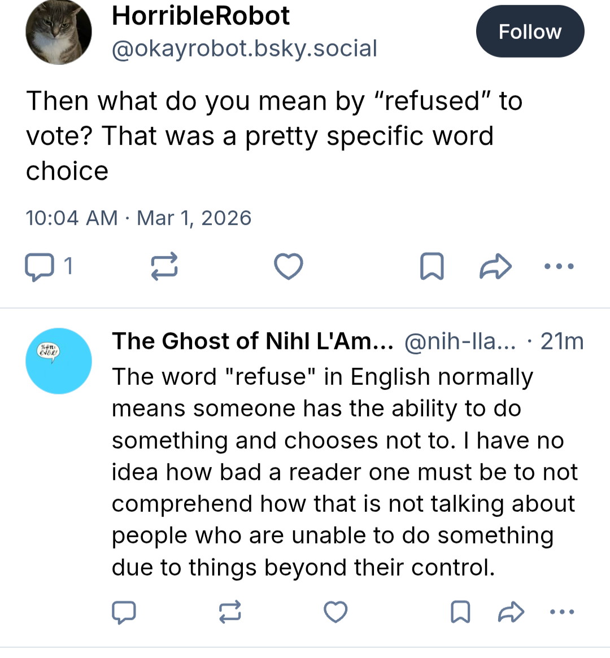Open HorribleRobot's cat avatar
Image resolution: width=610 pixels, height=658 pixels.
coord(59,32)
